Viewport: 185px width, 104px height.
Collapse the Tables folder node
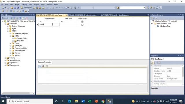10,36
